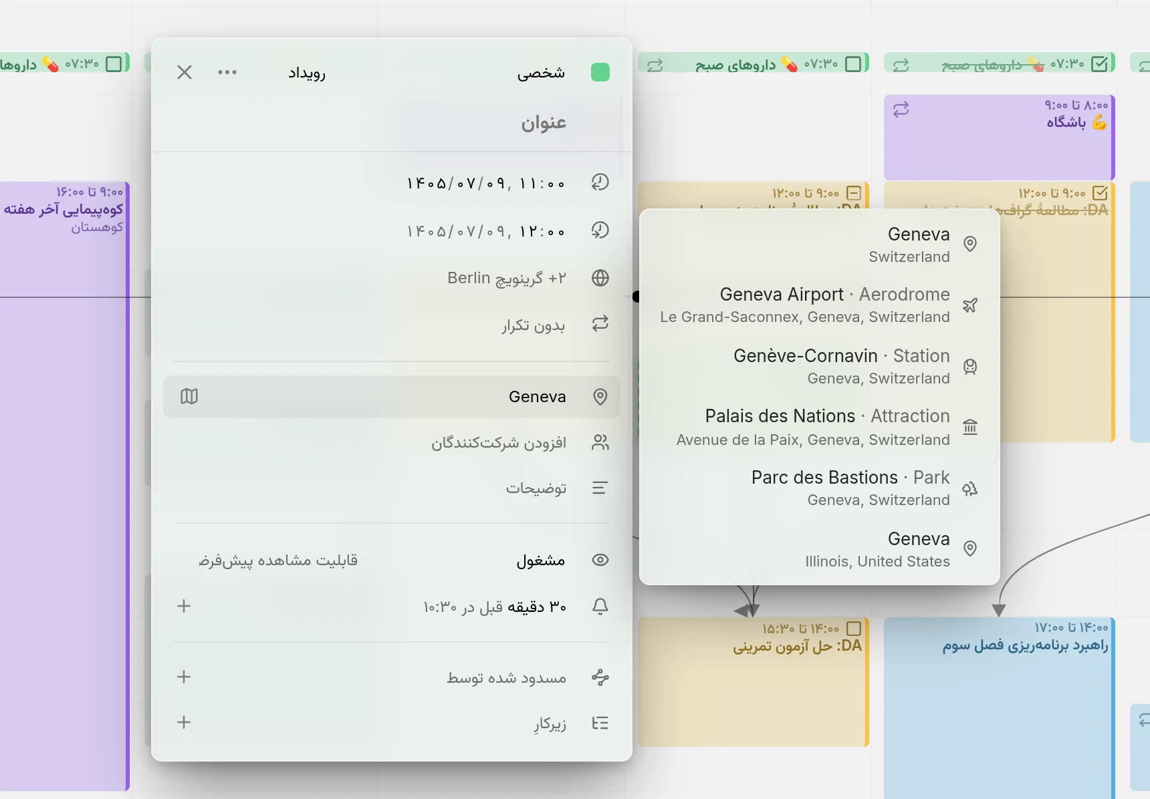Click the start time clock icon
The height and width of the screenshot is (799, 1150).
600,182
